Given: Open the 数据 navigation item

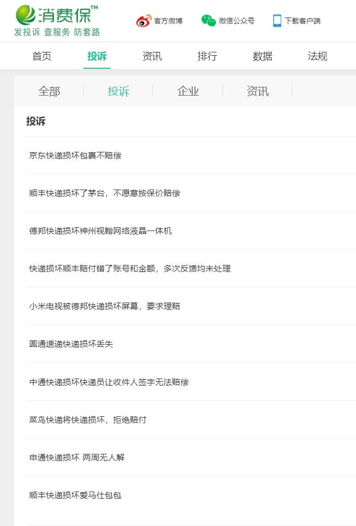Looking at the screenshot, I should (x=262, y=56).
